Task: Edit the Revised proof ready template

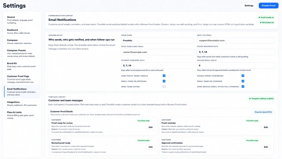Action: point(151,147)
